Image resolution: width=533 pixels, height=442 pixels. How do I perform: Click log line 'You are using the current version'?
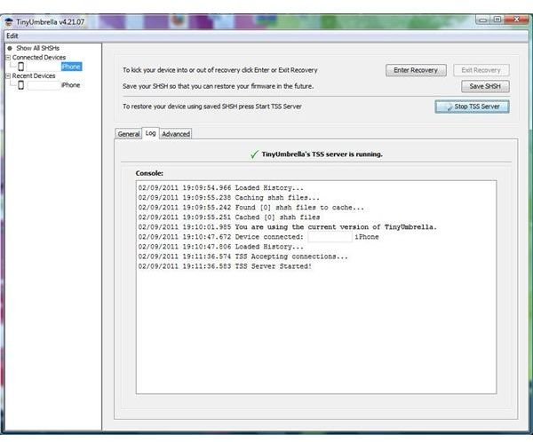pyautogui.click(x=287, y=227)
